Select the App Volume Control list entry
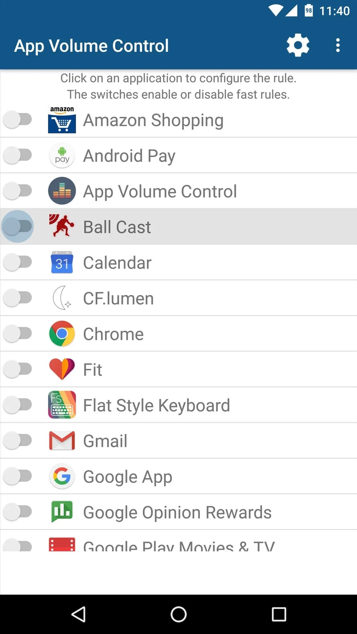 (178, 191)
